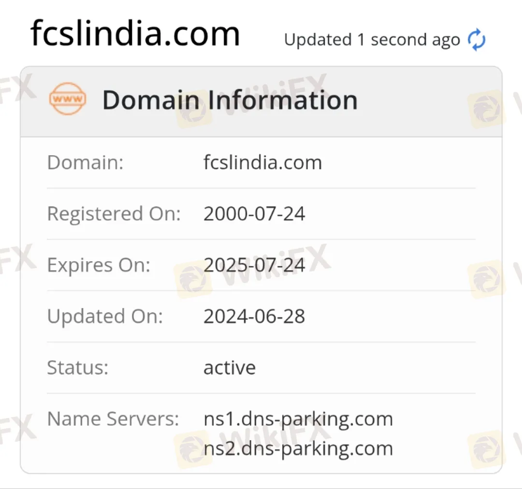Viewport: 522px width, 489px height.
Task: Click the Updated 1 second ago label
Action: pos(371,39)
